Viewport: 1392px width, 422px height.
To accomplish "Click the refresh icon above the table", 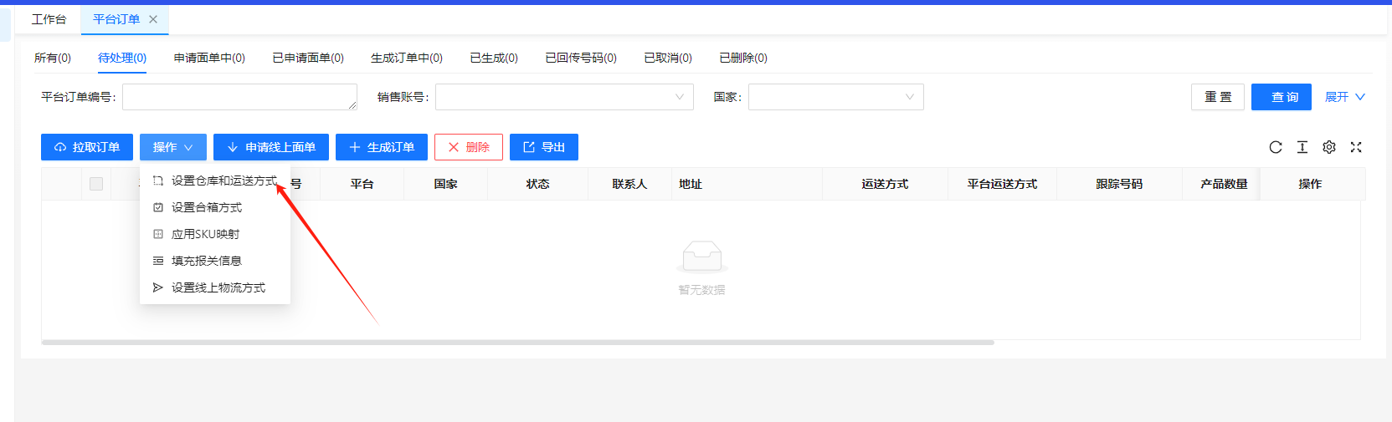I will pos(1276,147).
